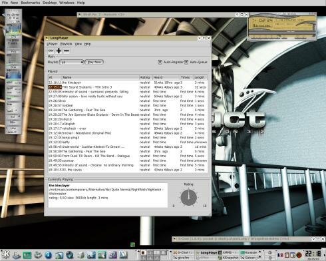The image size is (326, 261).
Task: Open the earth globe browser icon in panel
Action: click(x=70, y=255)
